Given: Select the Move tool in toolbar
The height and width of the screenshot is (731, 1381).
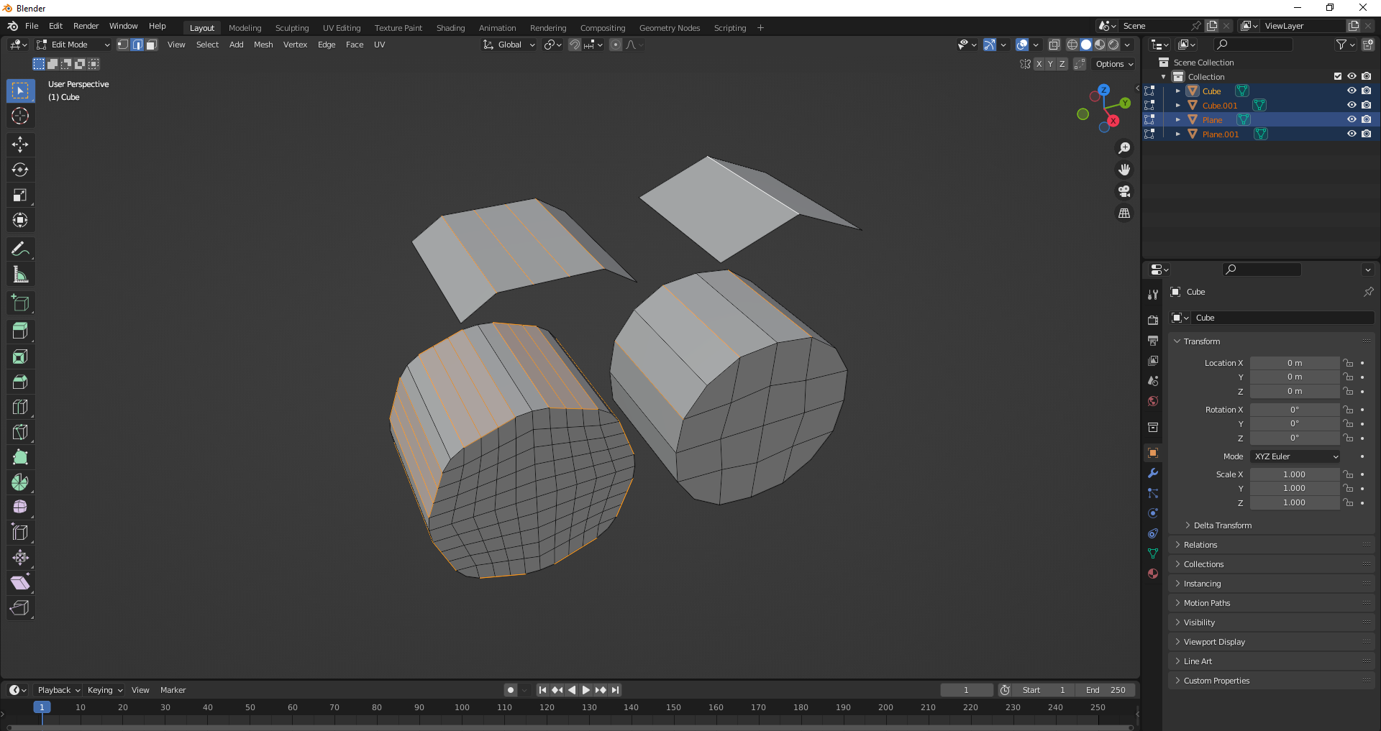Looking at the screenshot, I should click(20, 144).
